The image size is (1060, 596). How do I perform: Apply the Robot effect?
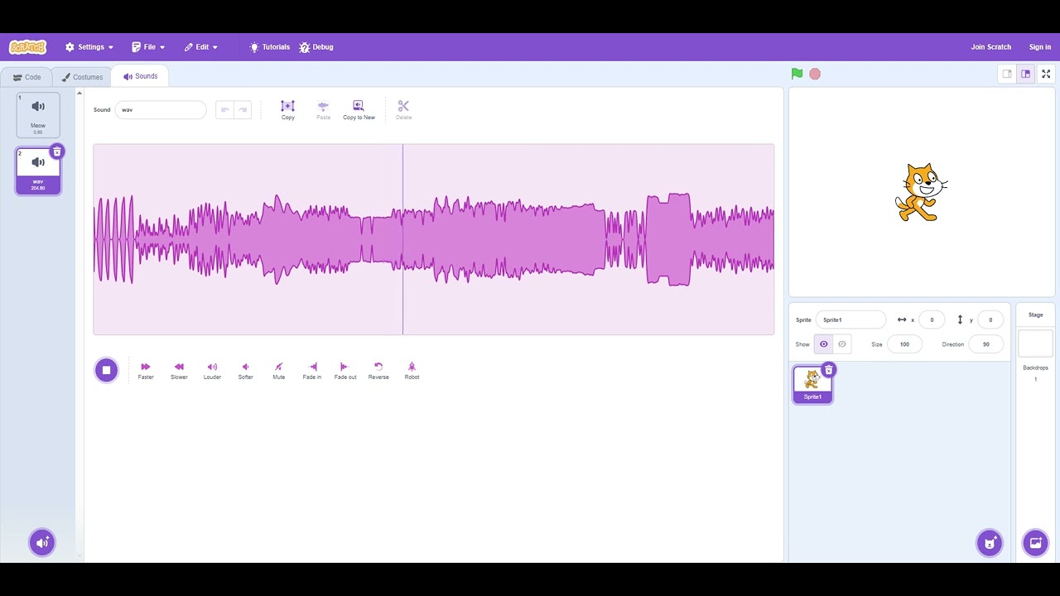click(x=412, y=370)
